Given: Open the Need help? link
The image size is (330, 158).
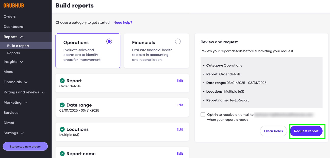Looking at the screenshot, I should 123,23.
